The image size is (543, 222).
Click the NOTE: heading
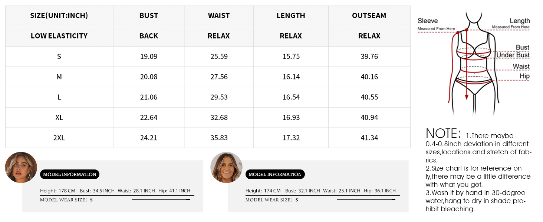click(x=443, y=134)
